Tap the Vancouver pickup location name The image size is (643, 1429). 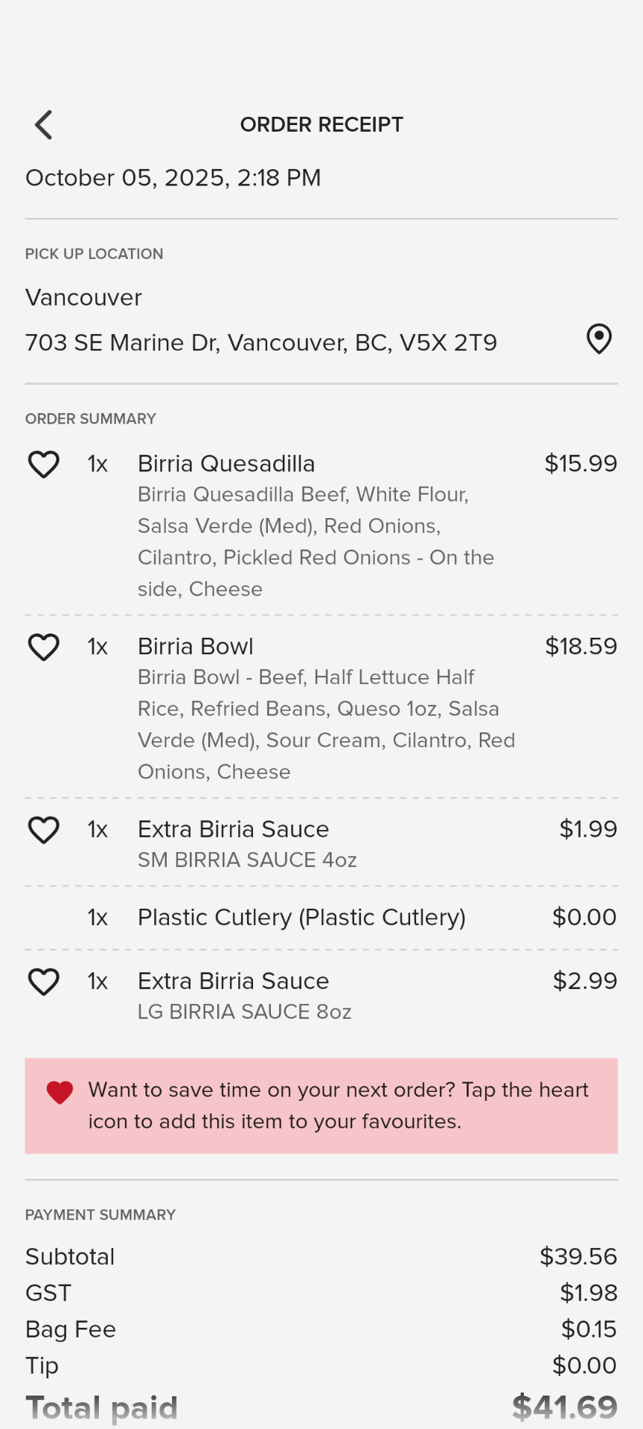tap(83, 298)
